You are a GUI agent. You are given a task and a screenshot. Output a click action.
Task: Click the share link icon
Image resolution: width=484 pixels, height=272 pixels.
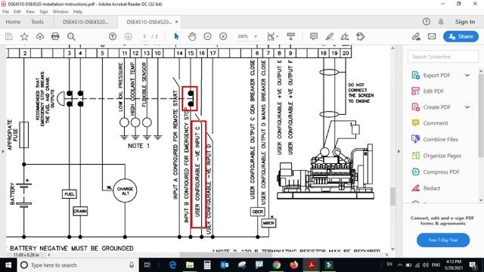pyautogui.click(x=416, y=36)
